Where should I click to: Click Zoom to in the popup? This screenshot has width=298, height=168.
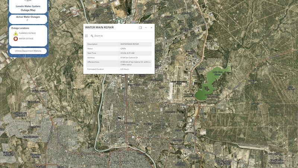click(97, 36)
